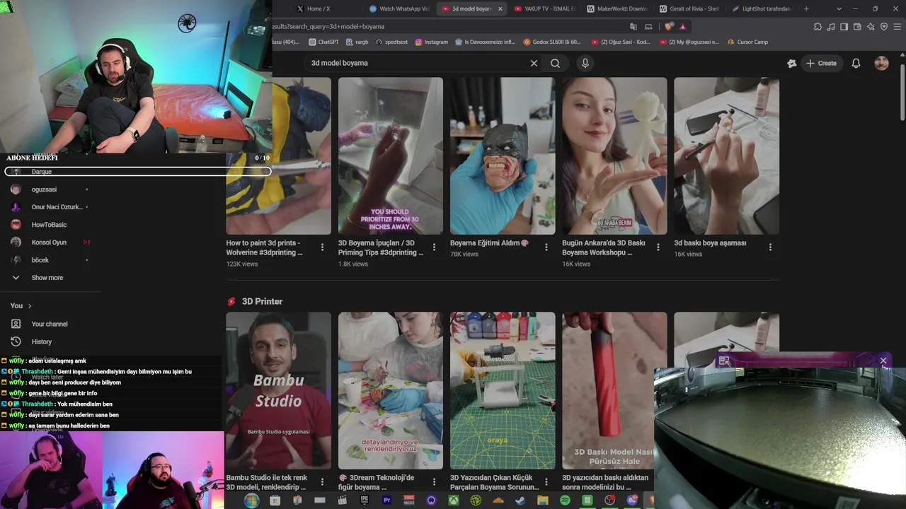Switch to the Geralt of Rivia tab
906x509 pixels.
click(689, 9)
